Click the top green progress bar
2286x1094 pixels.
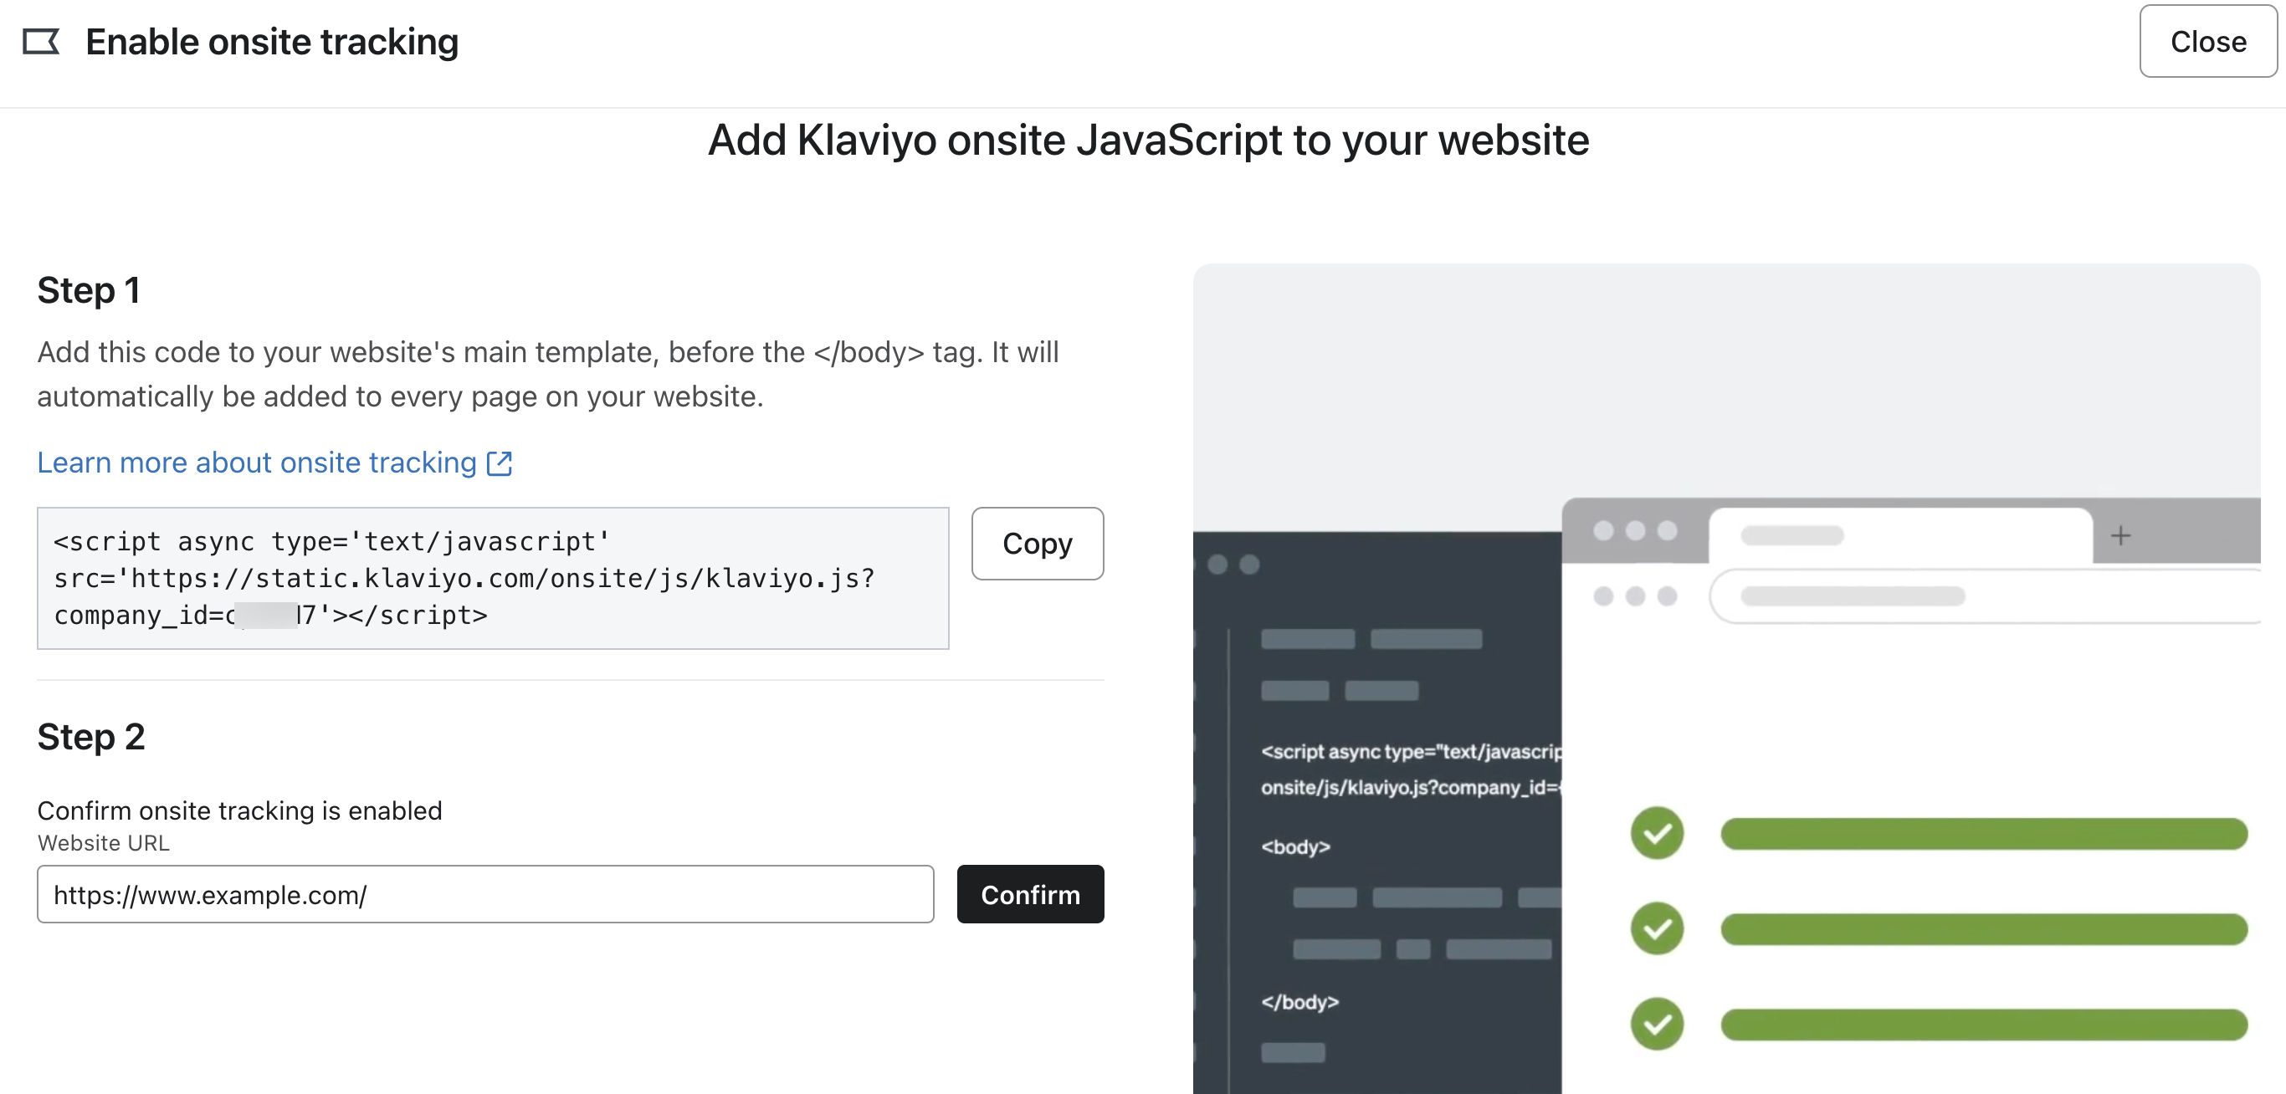(x=1983, y=834)
